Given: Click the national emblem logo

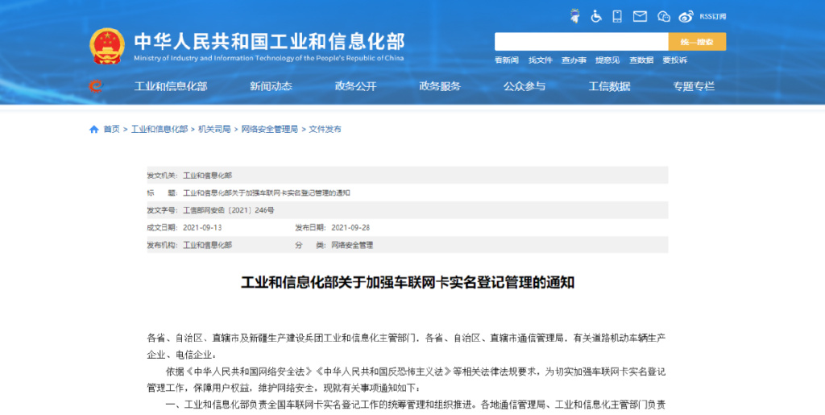Looking at the screenshot, I should (107, 46).
